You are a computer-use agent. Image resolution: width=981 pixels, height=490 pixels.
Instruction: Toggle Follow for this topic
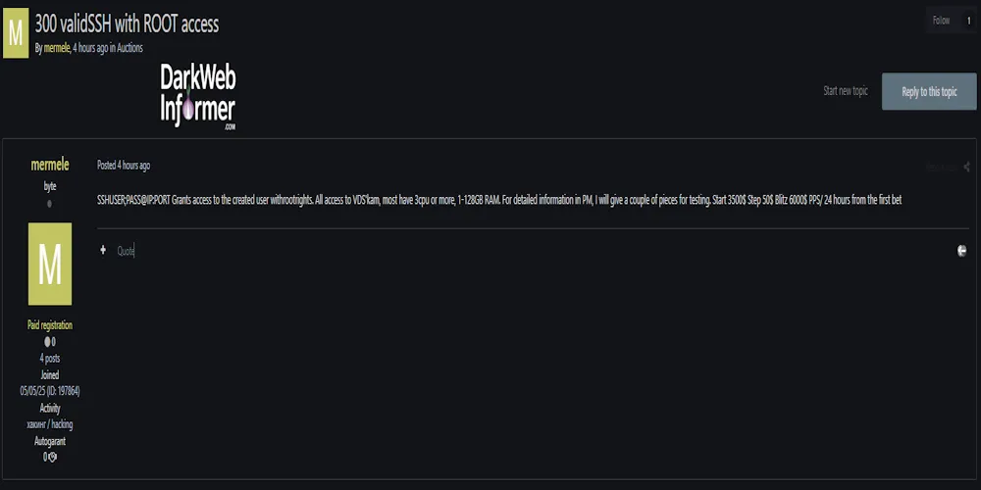941,20
